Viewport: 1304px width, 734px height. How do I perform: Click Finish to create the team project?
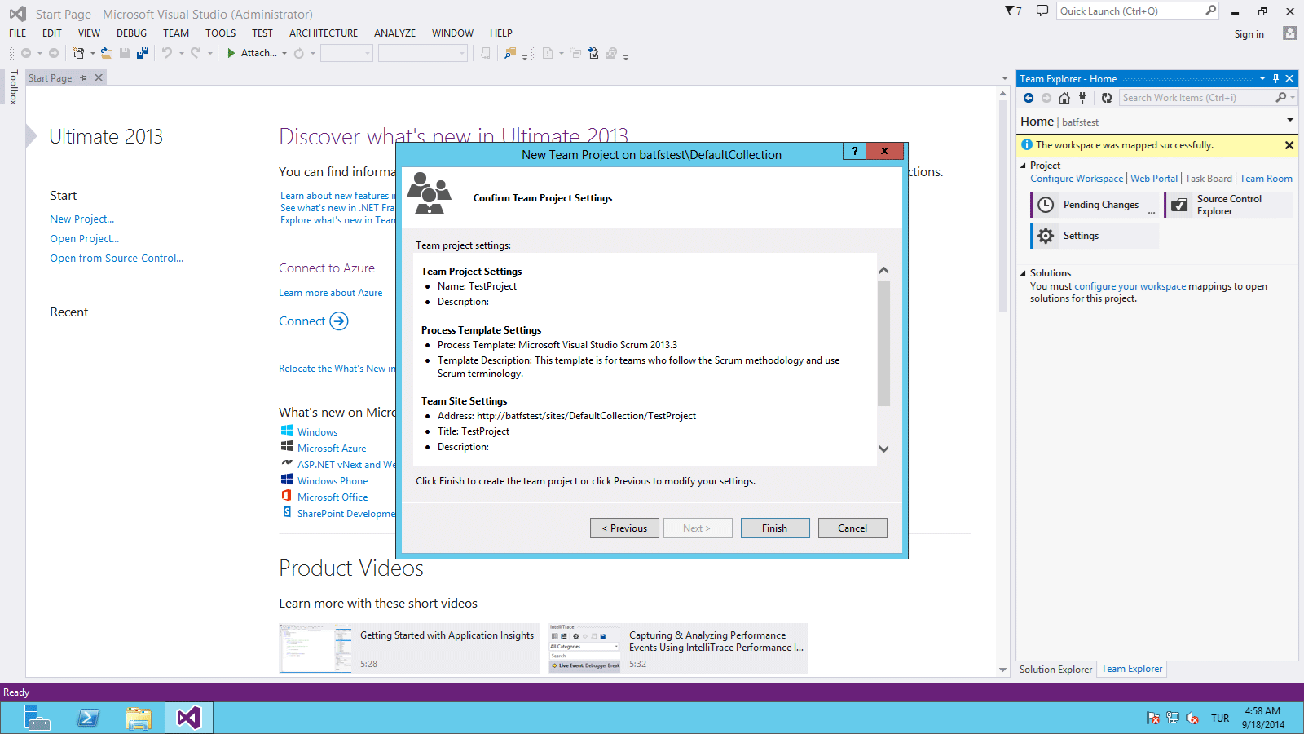(774, 528)
